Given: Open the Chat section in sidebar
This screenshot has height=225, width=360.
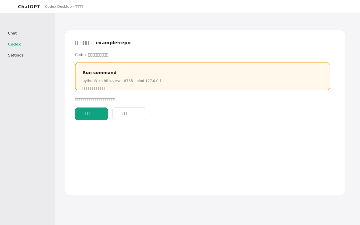Looking at the screenshot, I should [x=12, y=33].
